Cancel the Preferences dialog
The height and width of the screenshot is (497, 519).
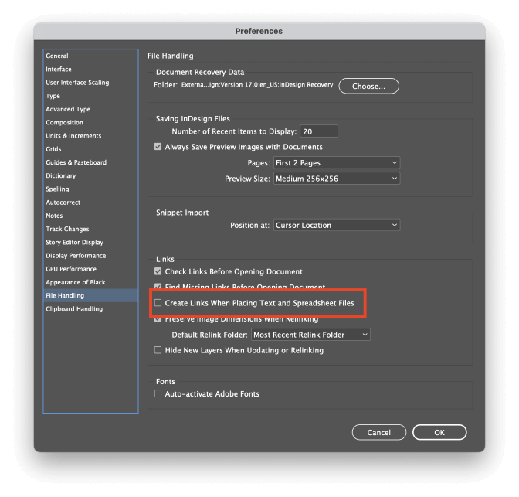[378, 433]
